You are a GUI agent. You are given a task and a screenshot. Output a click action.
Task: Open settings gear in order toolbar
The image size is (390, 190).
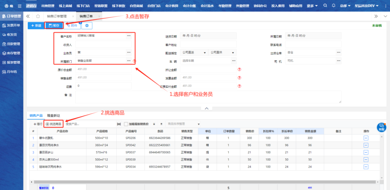pos(87,26)
